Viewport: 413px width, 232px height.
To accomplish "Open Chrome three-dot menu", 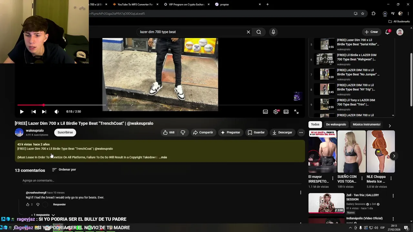I will tap(408, 14).
